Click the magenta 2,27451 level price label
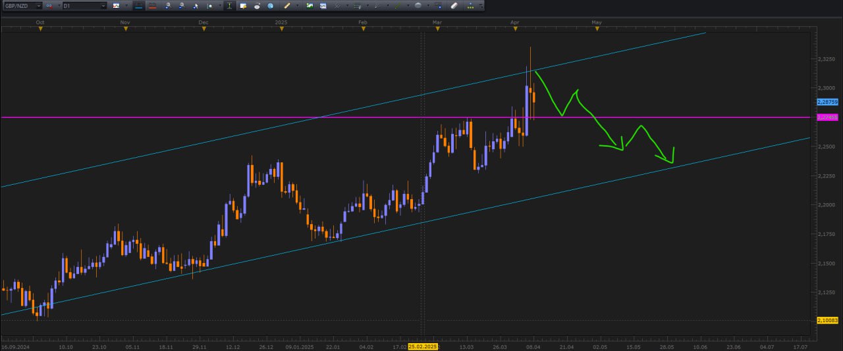This screenshot has width=843, height=351. pyautogui.click(x=827, y=117)
